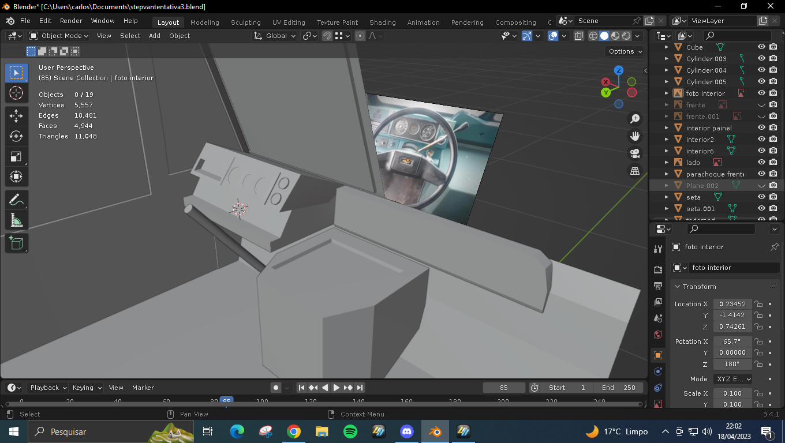The width and height of the screenshot is (785, 443).
Task: Click the viewport zoom magnifier gizmo
Action: pos(635,119)
